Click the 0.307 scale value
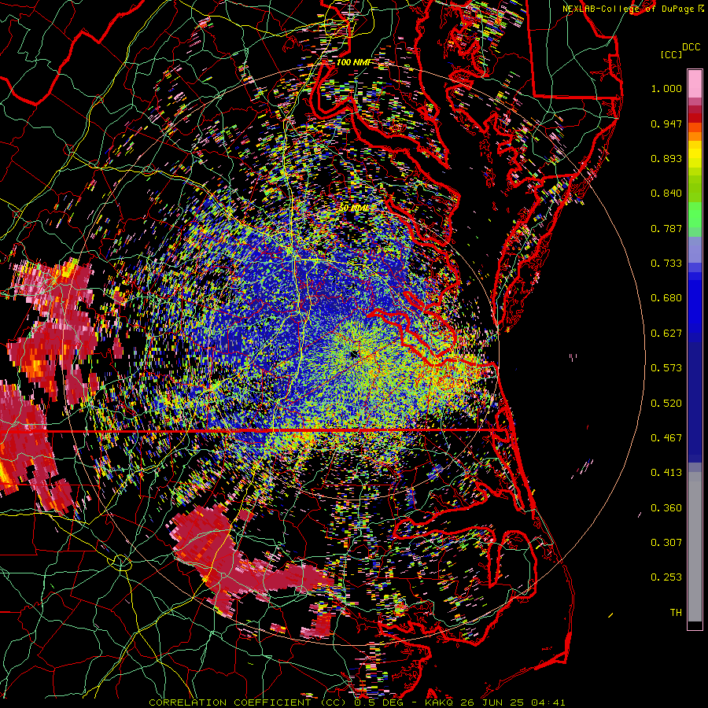Viewport: 708px width, 708px height. 666,543
